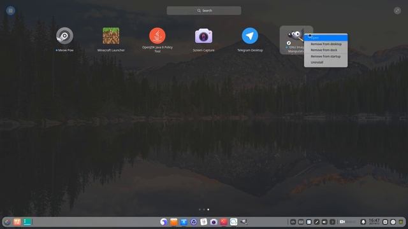Click video camera recorder tray icon
Screen dimensions: 408x229
click(342, 222)
